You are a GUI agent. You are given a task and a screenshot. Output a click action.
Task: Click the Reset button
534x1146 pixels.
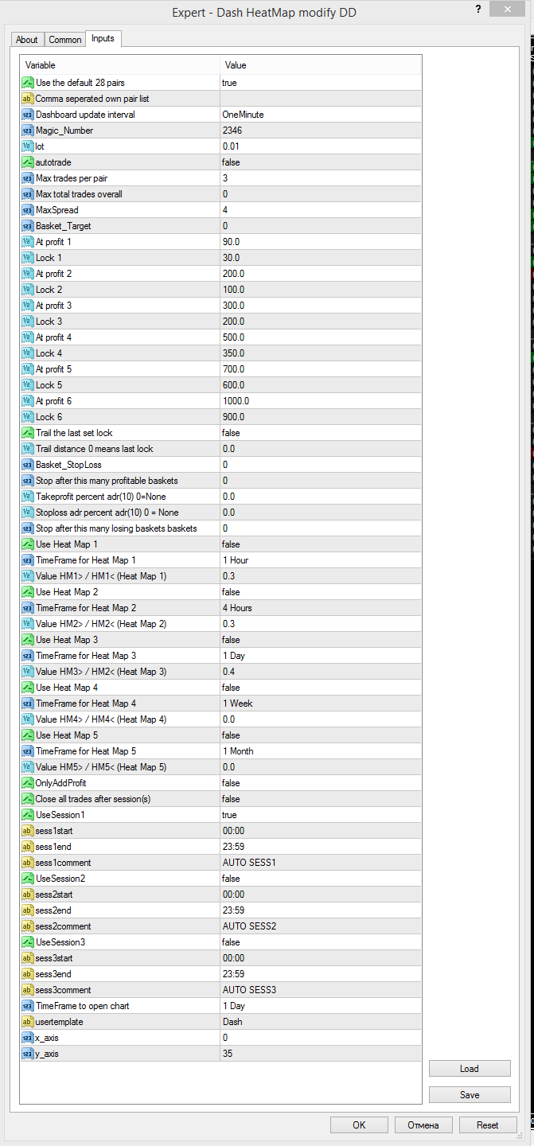tap(488, 1125)
